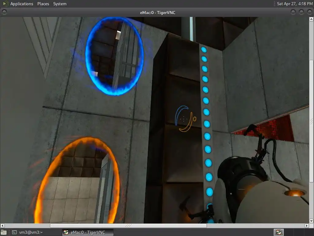314x236 pixels.
Task: Switch to the vm3@vm3:~ terminal taskbar button
Action: tap(27, 232)
